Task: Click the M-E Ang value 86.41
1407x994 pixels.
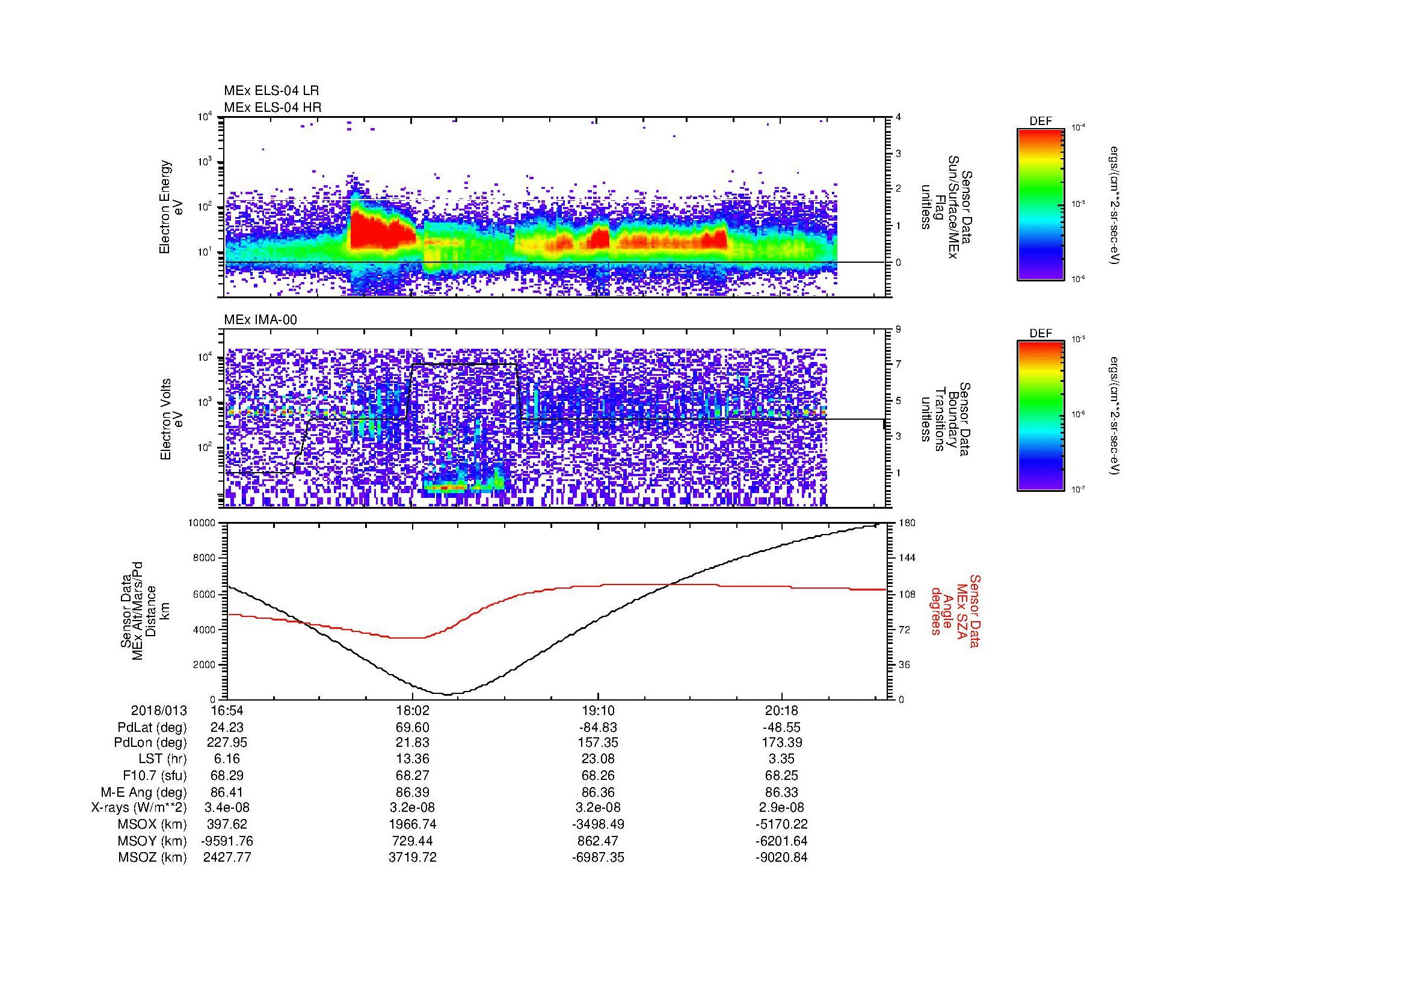Action: pos(227,793)
